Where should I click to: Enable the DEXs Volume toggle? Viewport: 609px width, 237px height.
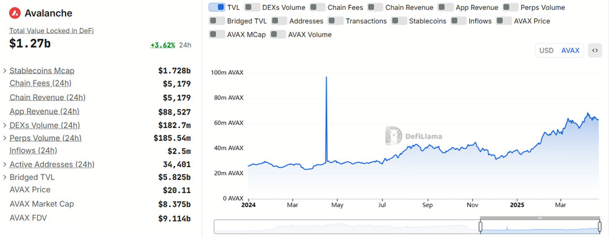253,7
